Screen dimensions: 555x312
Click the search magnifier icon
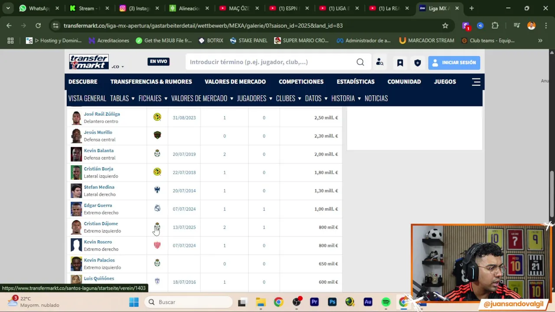(360, 62)
